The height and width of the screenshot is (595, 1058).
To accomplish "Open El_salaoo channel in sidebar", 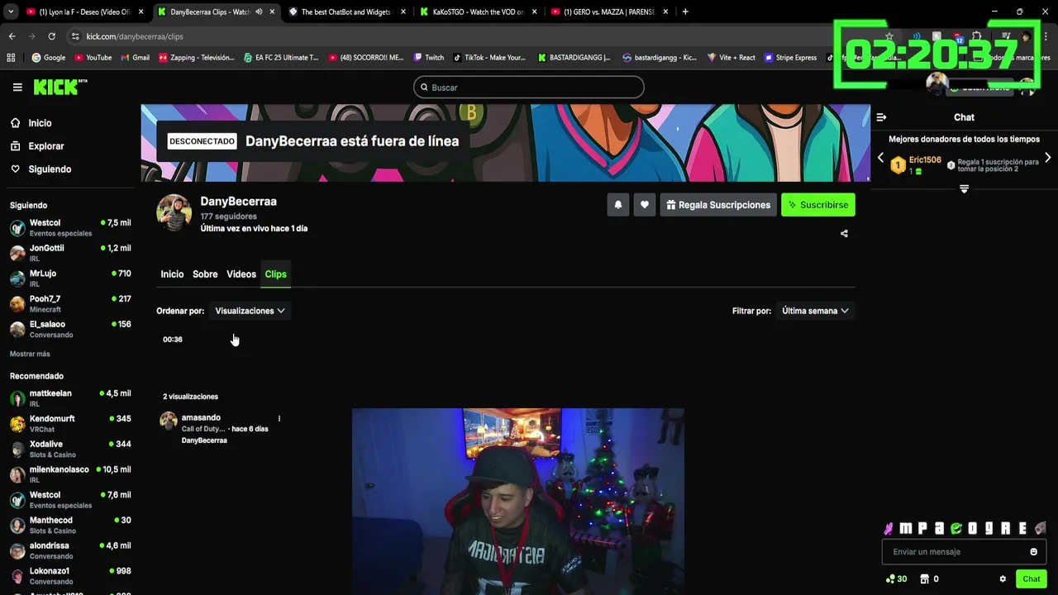I will click(x=70, y=329).
